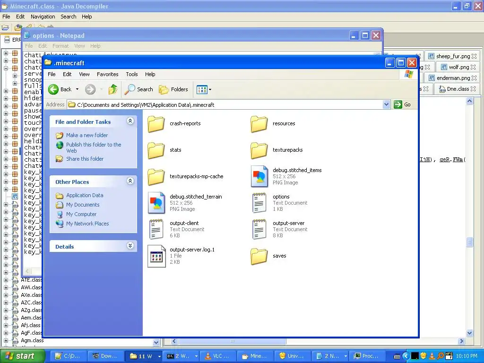The width and height of the screenshot is (484, 363).
Task: Click Make a new folder link
Action: (x=87, y=135)
